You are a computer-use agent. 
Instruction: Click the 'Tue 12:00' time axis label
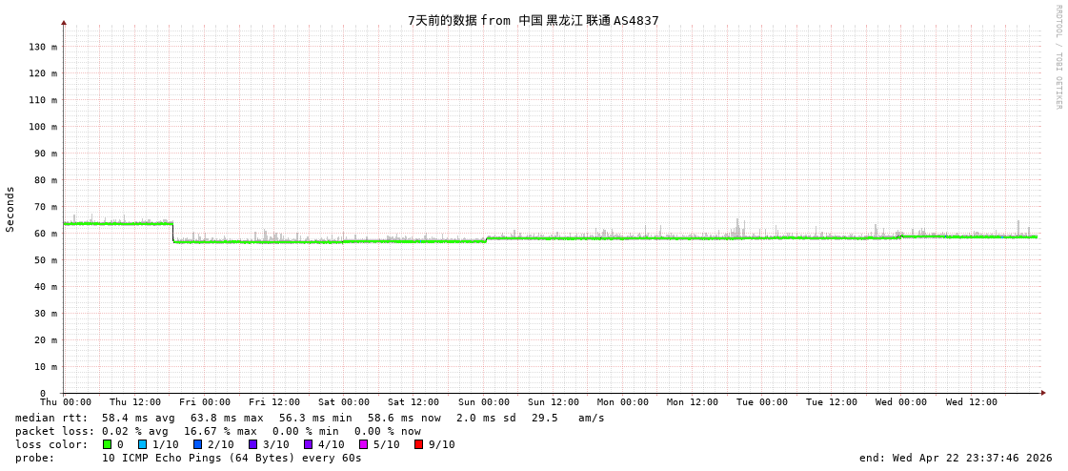click(x=832, y=402)
